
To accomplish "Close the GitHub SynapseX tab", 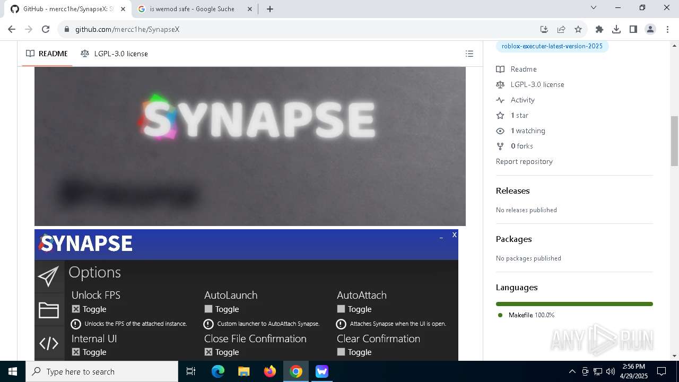I will click(x=123, y=9).
